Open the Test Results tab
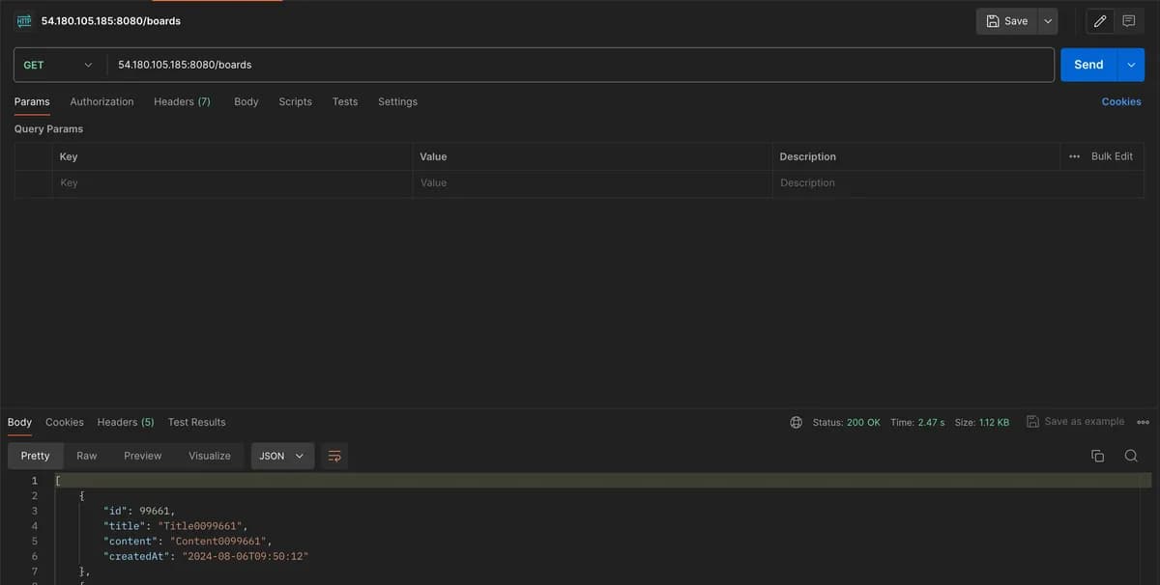 (x=196, y=422)
